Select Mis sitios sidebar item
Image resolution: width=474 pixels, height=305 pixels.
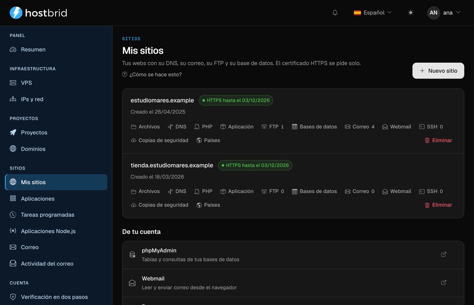(56, 182)
